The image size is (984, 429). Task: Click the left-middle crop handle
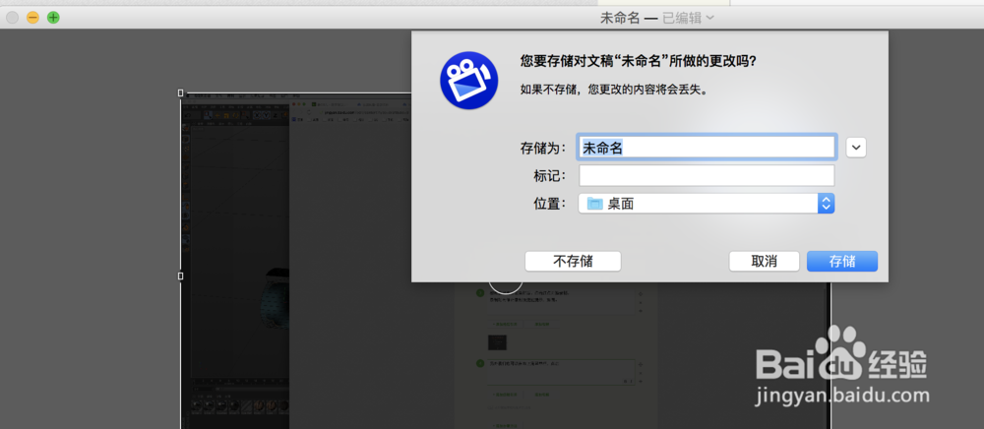(x=181, y=276)
